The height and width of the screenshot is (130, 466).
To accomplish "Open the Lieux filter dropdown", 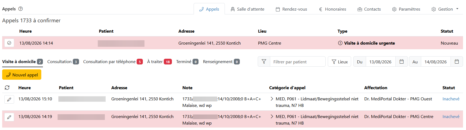I will (x=339, y=62).
